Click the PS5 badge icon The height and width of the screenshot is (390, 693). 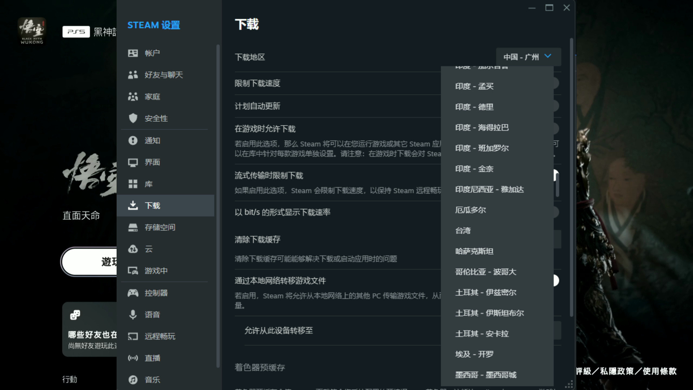click(x=76, y=32)
